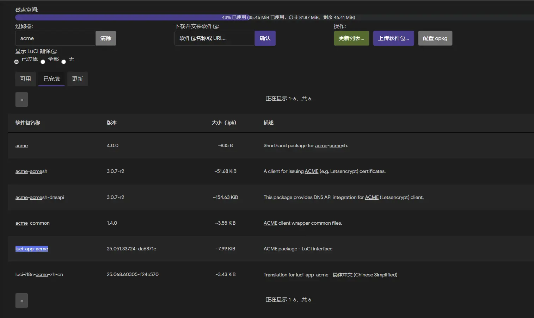
Task: Click the top previous page « button
Action: [22, 100]
